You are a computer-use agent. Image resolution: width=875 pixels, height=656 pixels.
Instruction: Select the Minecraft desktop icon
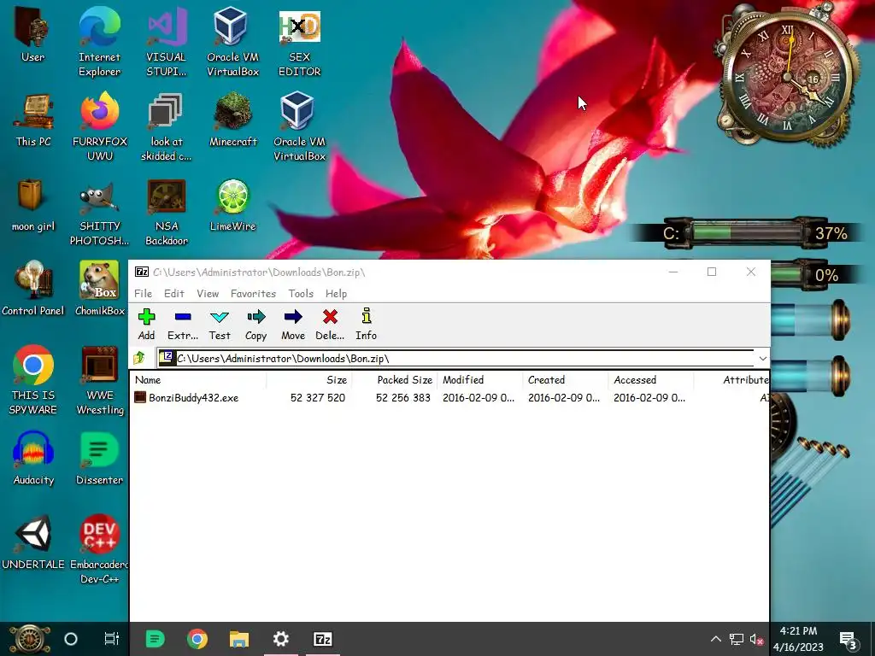coord(232,120)
